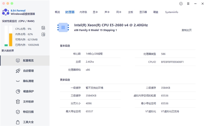Open the Systeminfo tab
Screen dimensions: 206x126
pyautogui.click(x=172, y=12)
